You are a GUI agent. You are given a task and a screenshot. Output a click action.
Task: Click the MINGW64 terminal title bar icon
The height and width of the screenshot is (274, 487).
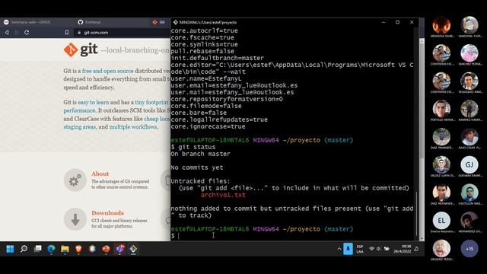pyautogui.click(x=176, y=22)
